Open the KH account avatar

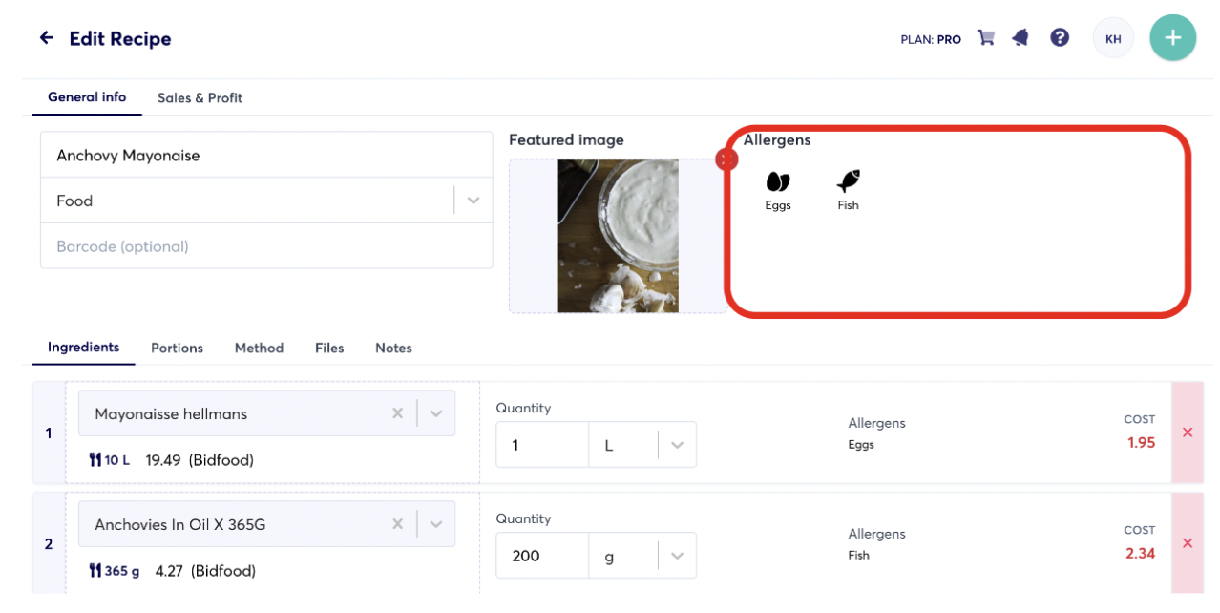pos(1113,37)
